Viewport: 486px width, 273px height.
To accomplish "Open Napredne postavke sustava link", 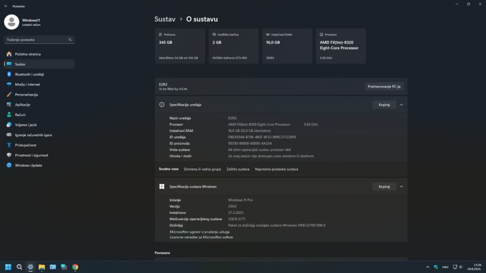I will (x=277, y=170).
